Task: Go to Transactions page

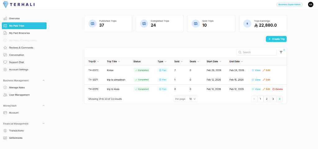Action: point(16,131)
